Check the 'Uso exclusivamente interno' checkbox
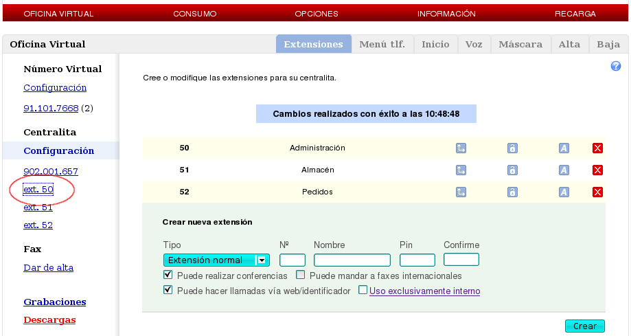The image size is (631, 336). [363, 290]
